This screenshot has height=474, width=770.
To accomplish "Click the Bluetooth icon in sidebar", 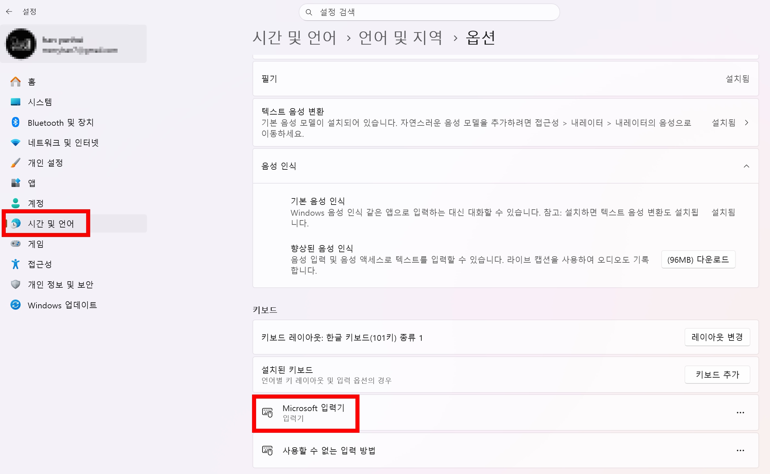I will tap(16, 122).
